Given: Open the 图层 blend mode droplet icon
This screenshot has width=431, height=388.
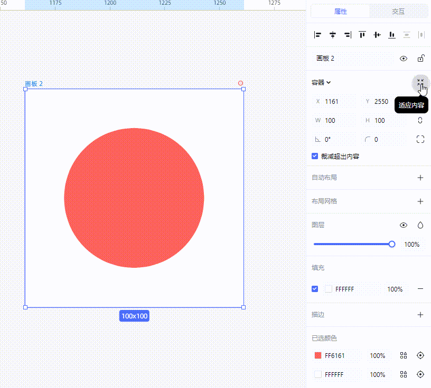Looking at the screenshot, I should pos(420,225).
